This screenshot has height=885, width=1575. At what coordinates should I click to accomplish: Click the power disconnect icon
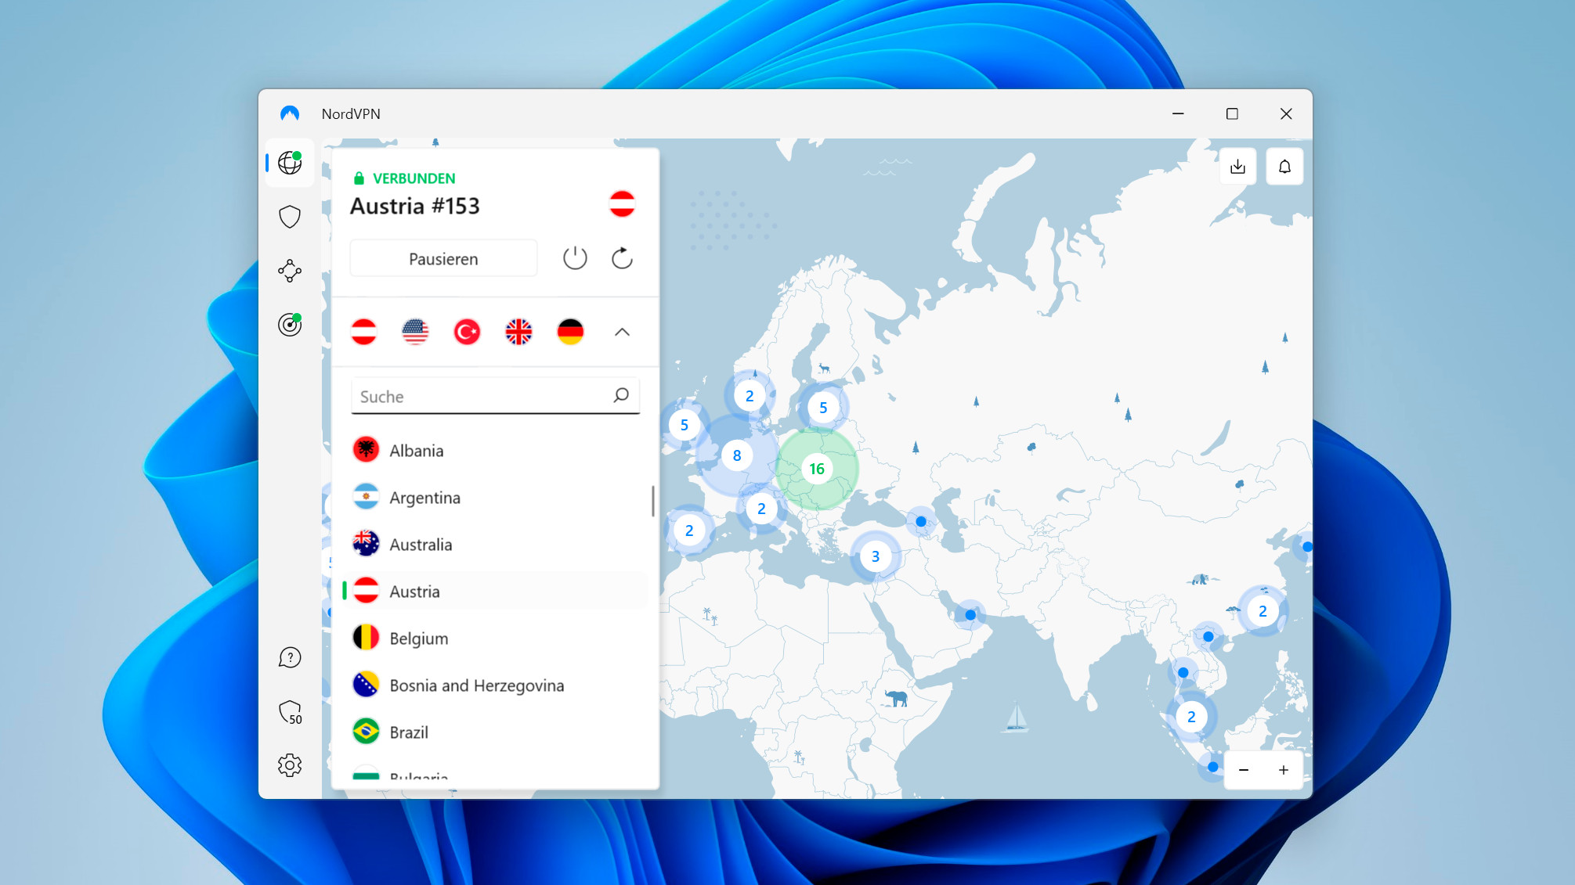point(575,258)
